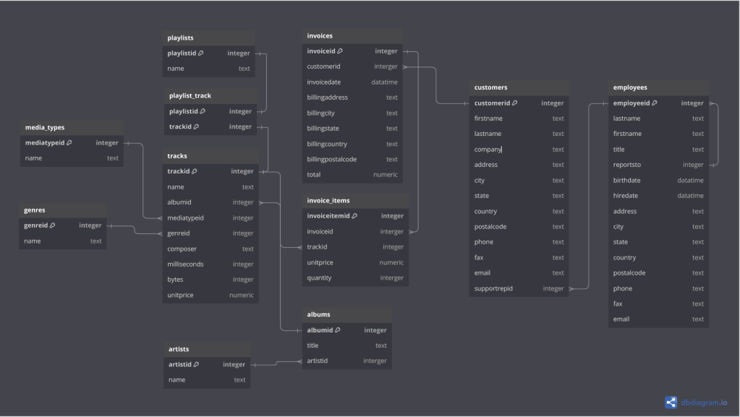This screenshot has width=740, height=417.
Task: Click the key icon next to invoiceid in invoices
Action: [x=340, y=51]
